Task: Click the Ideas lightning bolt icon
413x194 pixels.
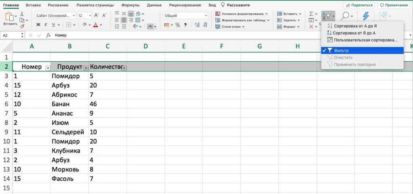Action: click(366, 16)
